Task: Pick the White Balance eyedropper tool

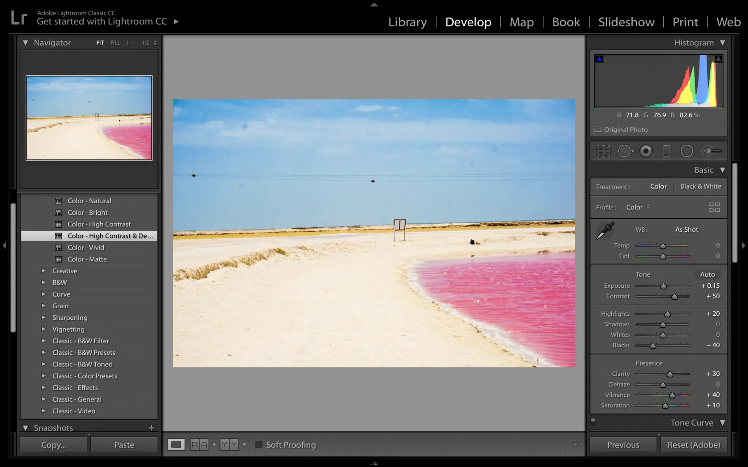Action: (x=605, y=231)
